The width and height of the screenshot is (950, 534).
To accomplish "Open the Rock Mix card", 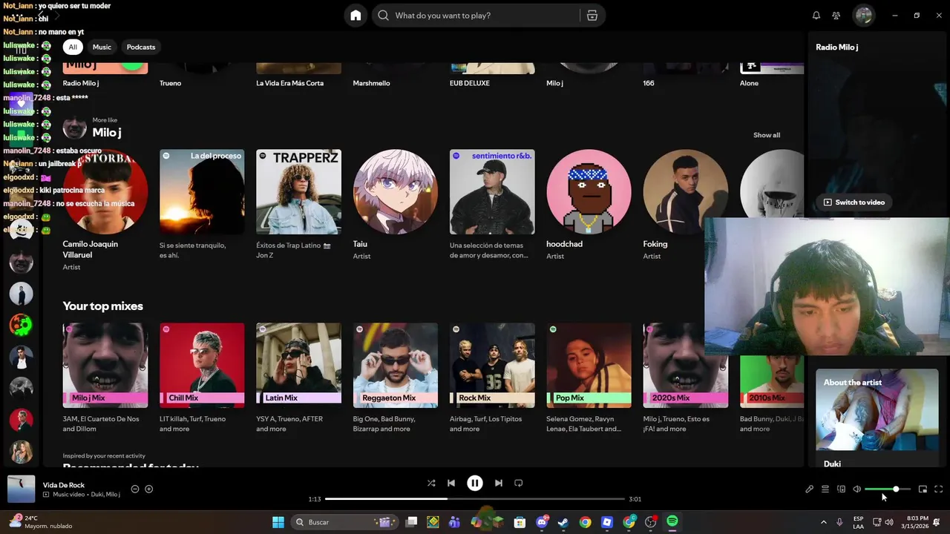I will [x=492, y=378].
